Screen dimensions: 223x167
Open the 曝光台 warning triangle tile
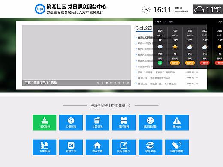pyautogui.click(x=177, y=122)
